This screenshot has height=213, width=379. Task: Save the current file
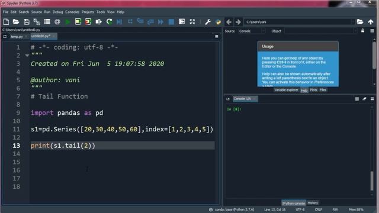click(x=26, y=22)
